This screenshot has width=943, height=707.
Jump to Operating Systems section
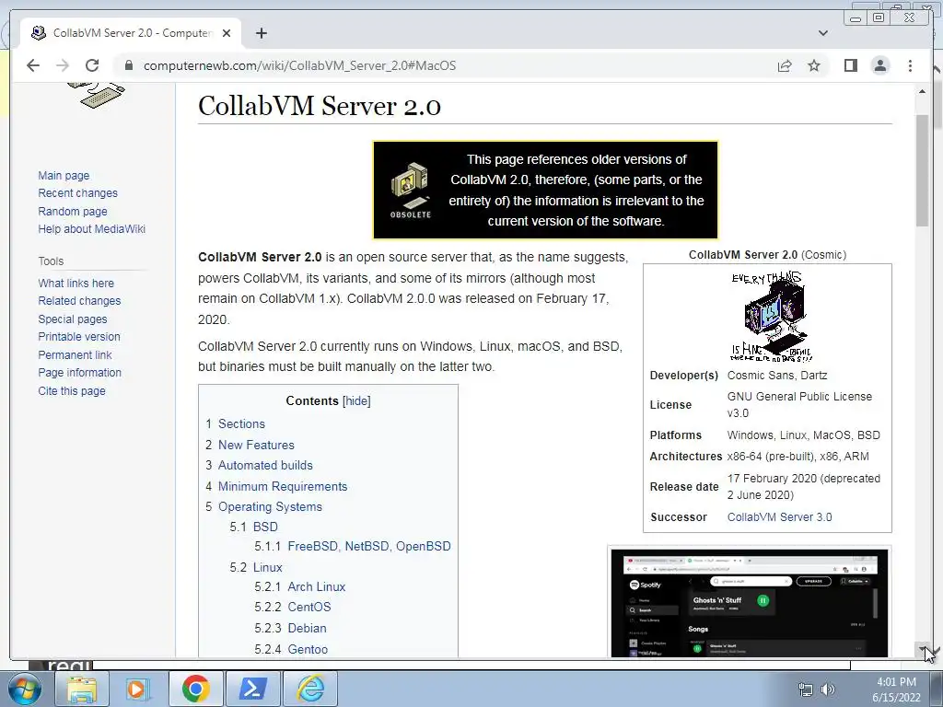coord(270,507)
